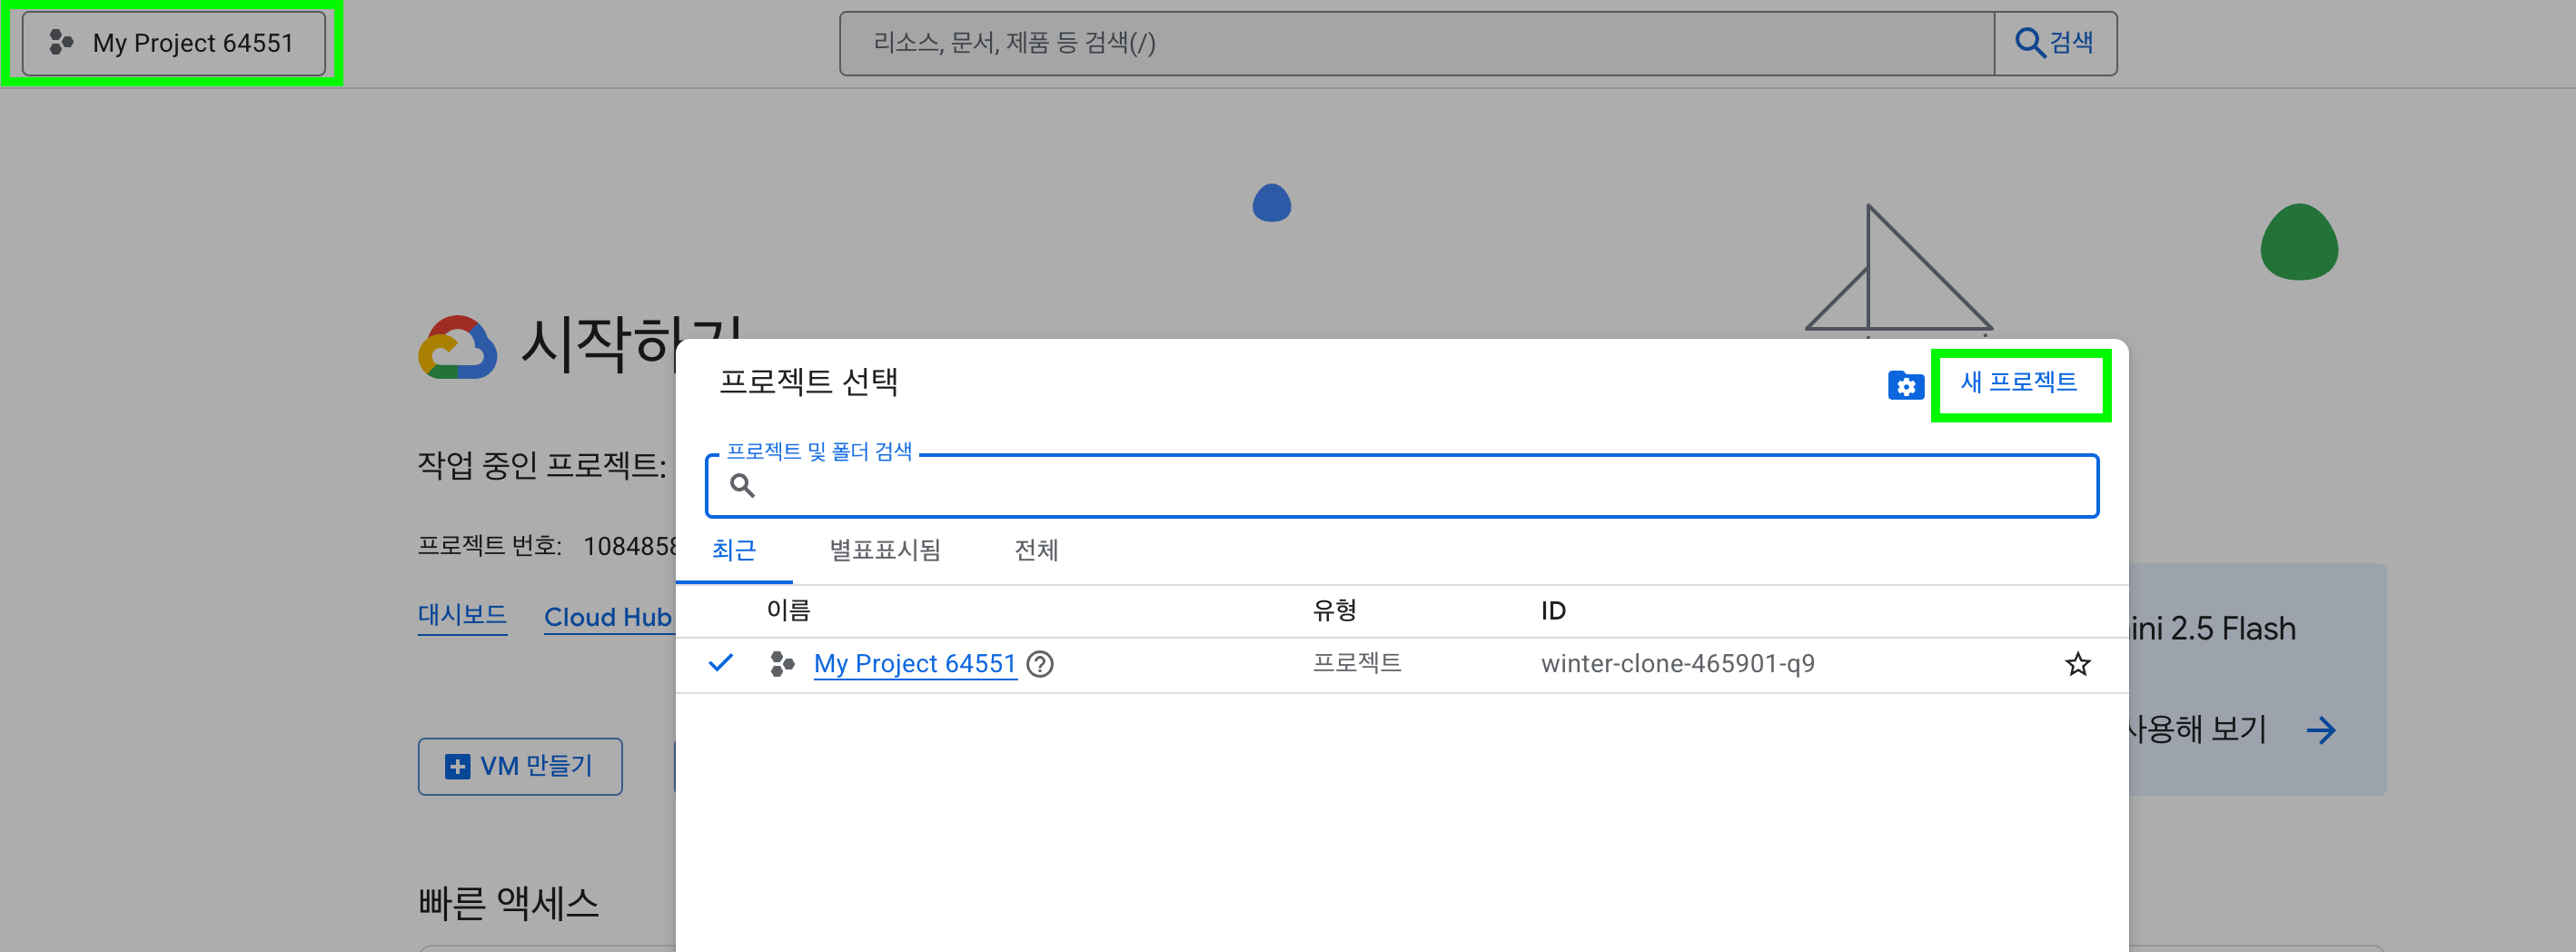The height and width of the screenshot is (952, 2576).
Task: Focus the 프로젝트 및 폴더 검색 field
Action: pyautogui.click(x=1401, y=486)
